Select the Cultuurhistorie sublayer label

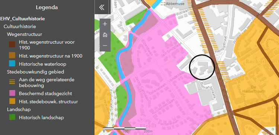point(20,27)
